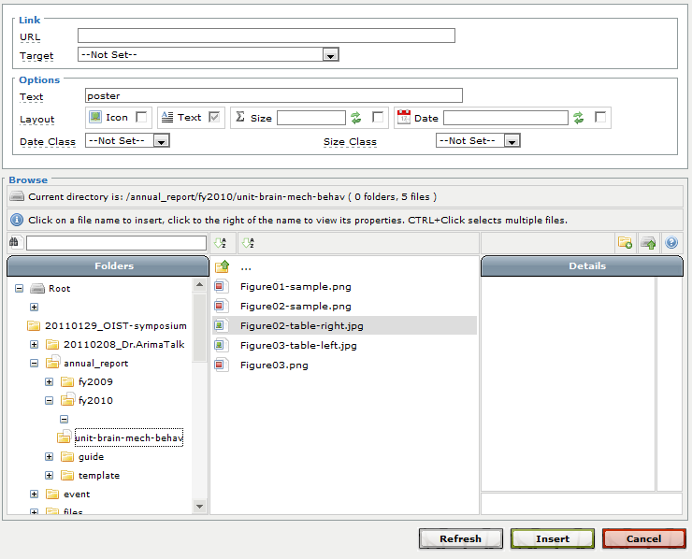Click the new folder icon in browse toolbar
Viewport: 692px width, 559px height.
pyautogui.click(x=626, y=243)
